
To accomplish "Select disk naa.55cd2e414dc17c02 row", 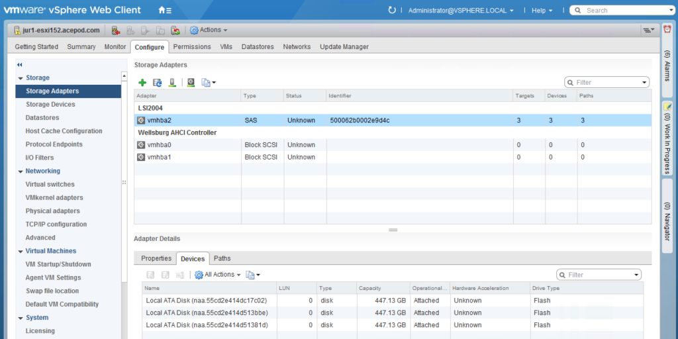I will [393, 300].
